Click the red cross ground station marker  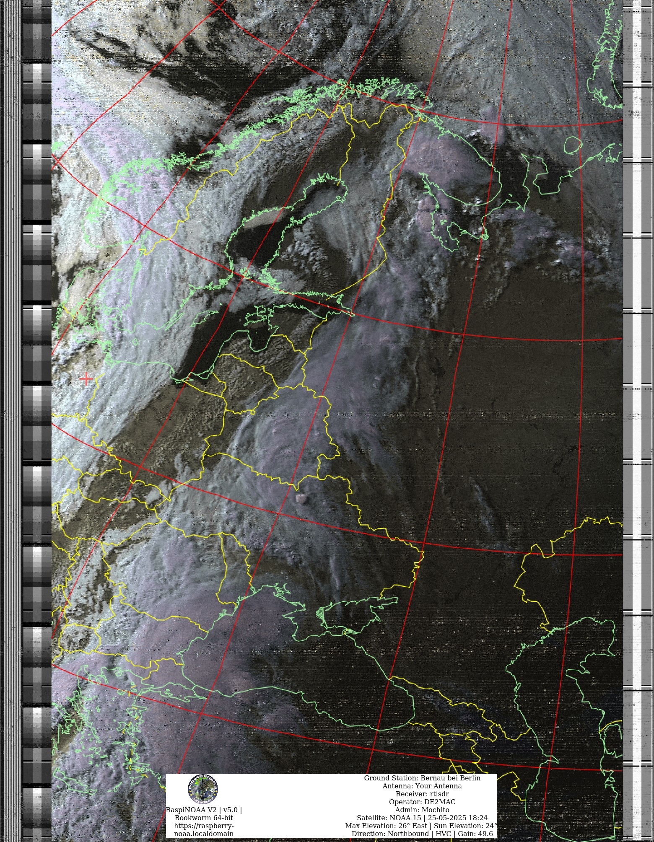tap(86, 379)
